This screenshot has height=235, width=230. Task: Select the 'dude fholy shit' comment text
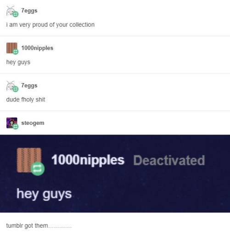pyautogui.click(x=26, y=100)
